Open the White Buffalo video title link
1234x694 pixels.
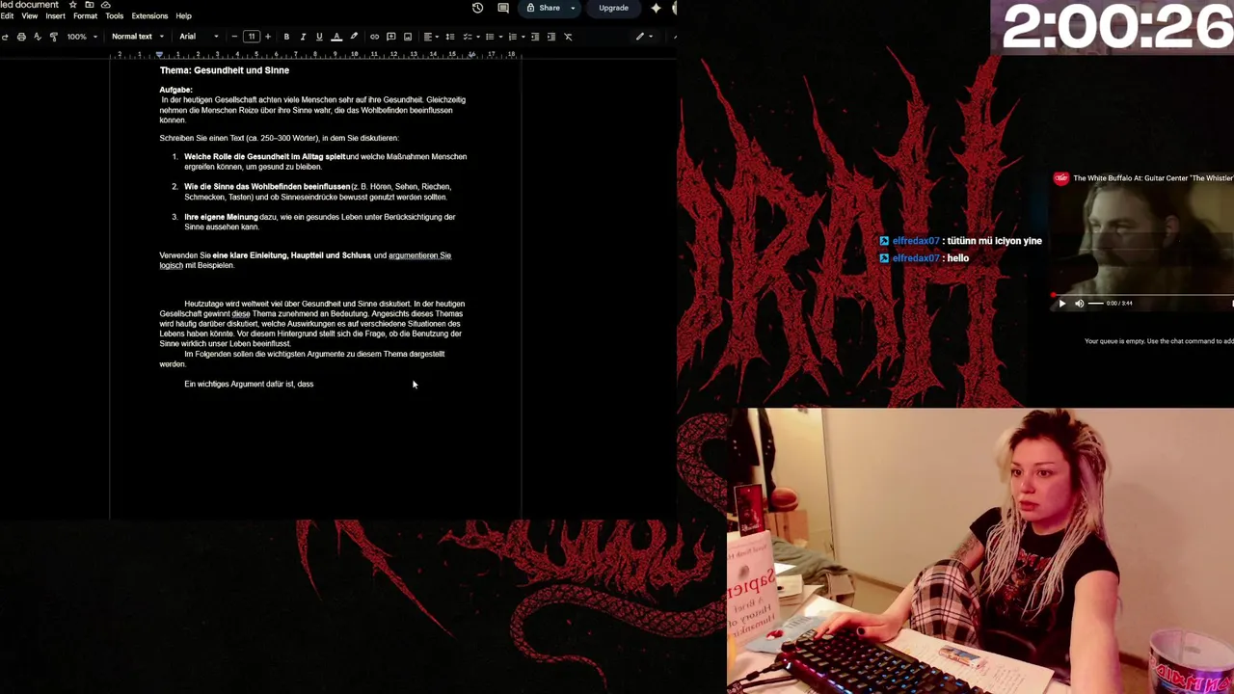pyautogui.click(x=1153, y=178)
